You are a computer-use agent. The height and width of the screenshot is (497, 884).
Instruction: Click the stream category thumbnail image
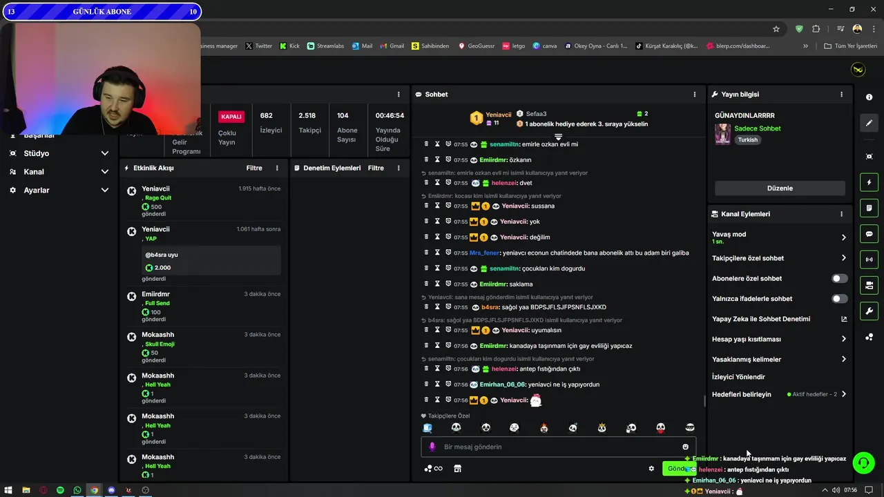click(723, 134)
